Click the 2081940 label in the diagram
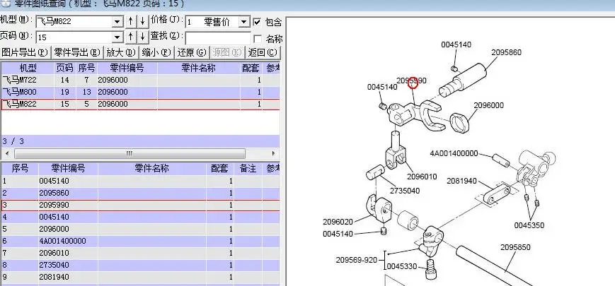Screen dimensions: 615x286 [461, 181]
